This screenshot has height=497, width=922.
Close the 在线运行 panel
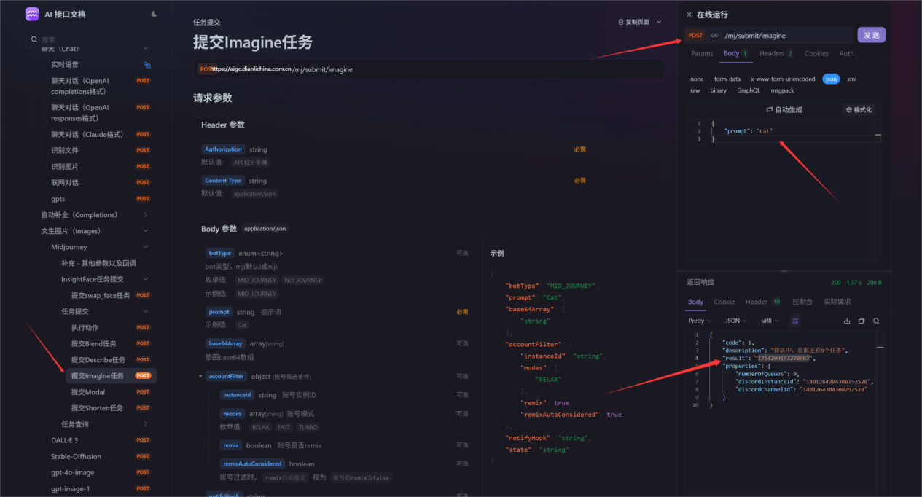689,15
